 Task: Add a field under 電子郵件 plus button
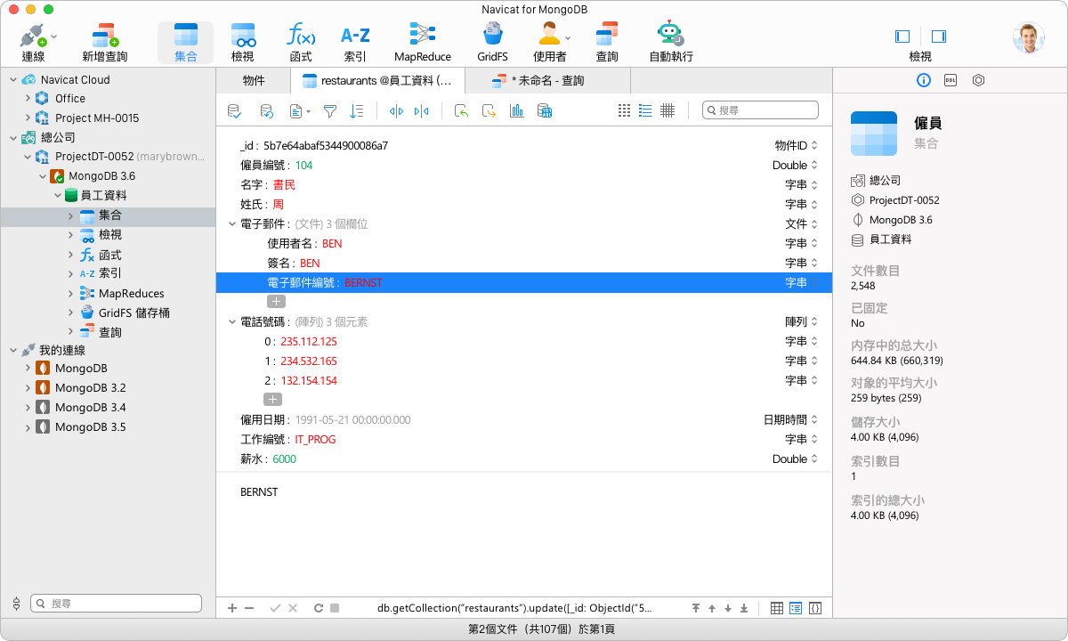pos(277,302)
